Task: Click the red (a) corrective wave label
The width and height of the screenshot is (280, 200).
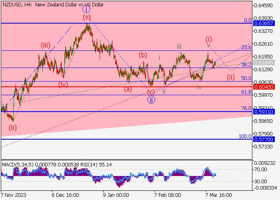Action: tap(128, 89)
